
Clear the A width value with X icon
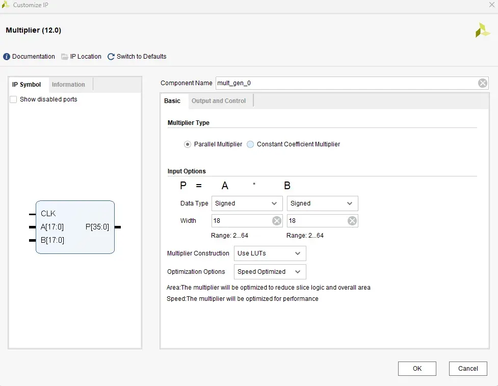(277, 221)
